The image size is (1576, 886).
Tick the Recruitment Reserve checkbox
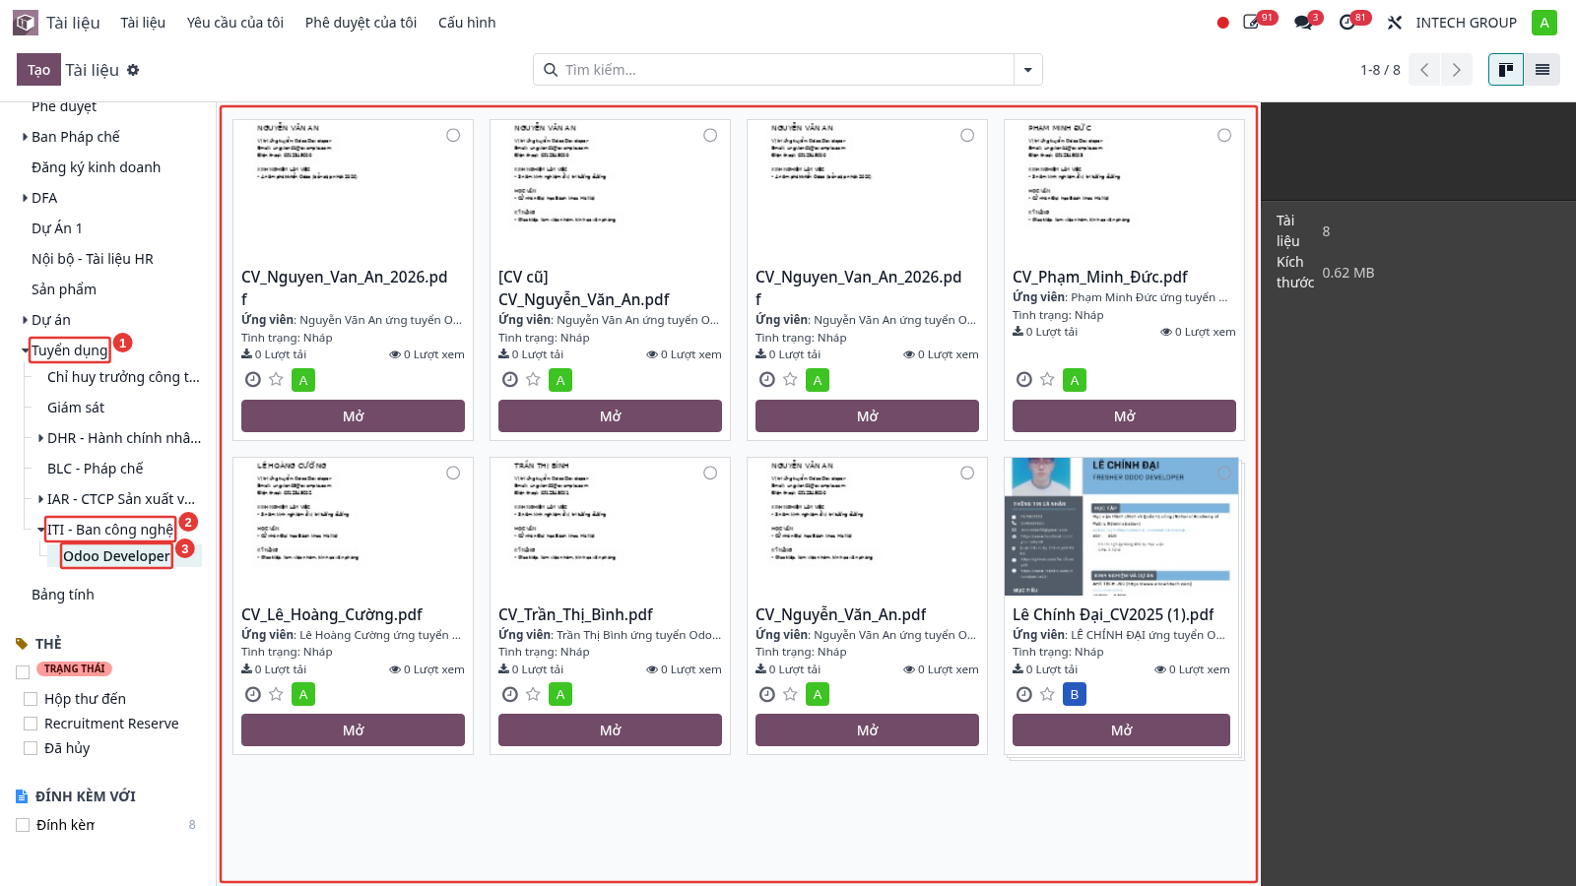point(31,724)
